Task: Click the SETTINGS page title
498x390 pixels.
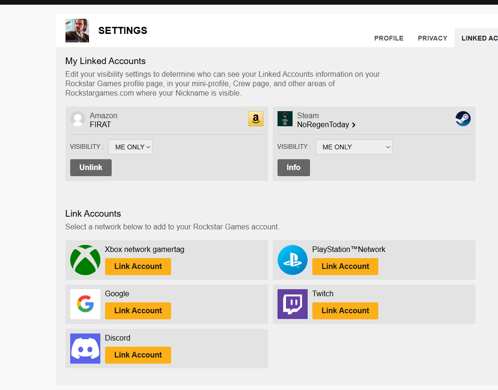Action: [123, 31]
